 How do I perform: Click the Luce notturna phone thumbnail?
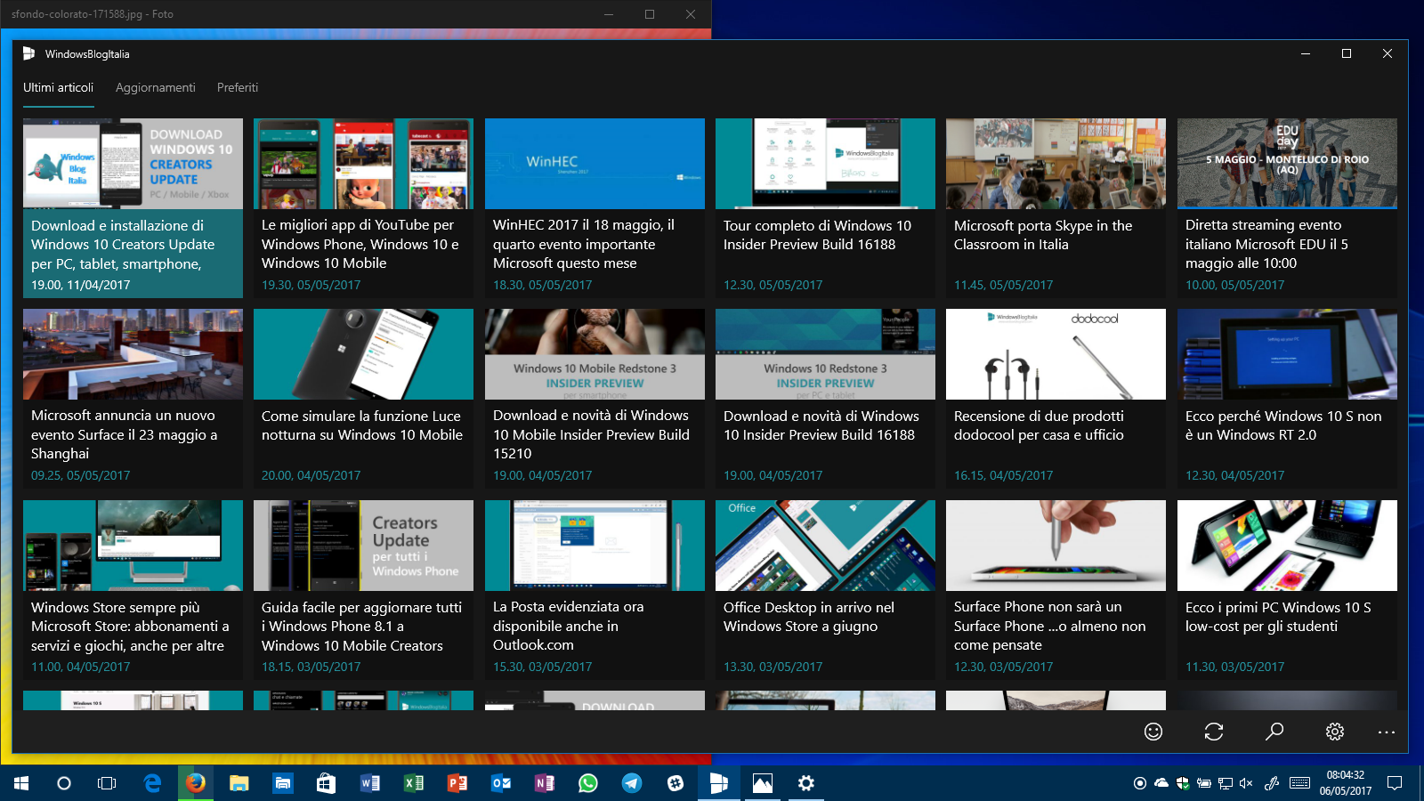[x=363, y=354]
